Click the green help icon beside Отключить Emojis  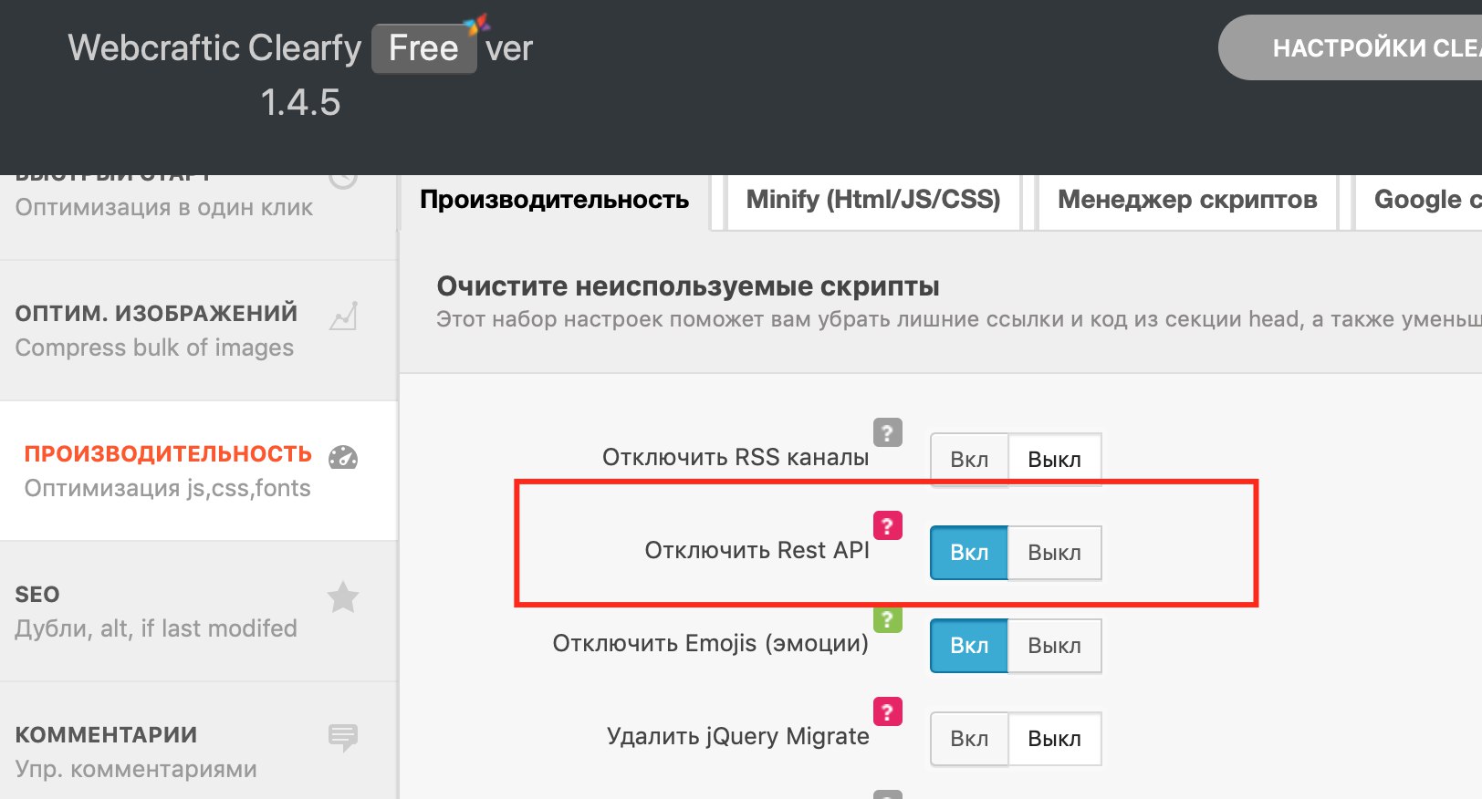[x=887, y=619]
